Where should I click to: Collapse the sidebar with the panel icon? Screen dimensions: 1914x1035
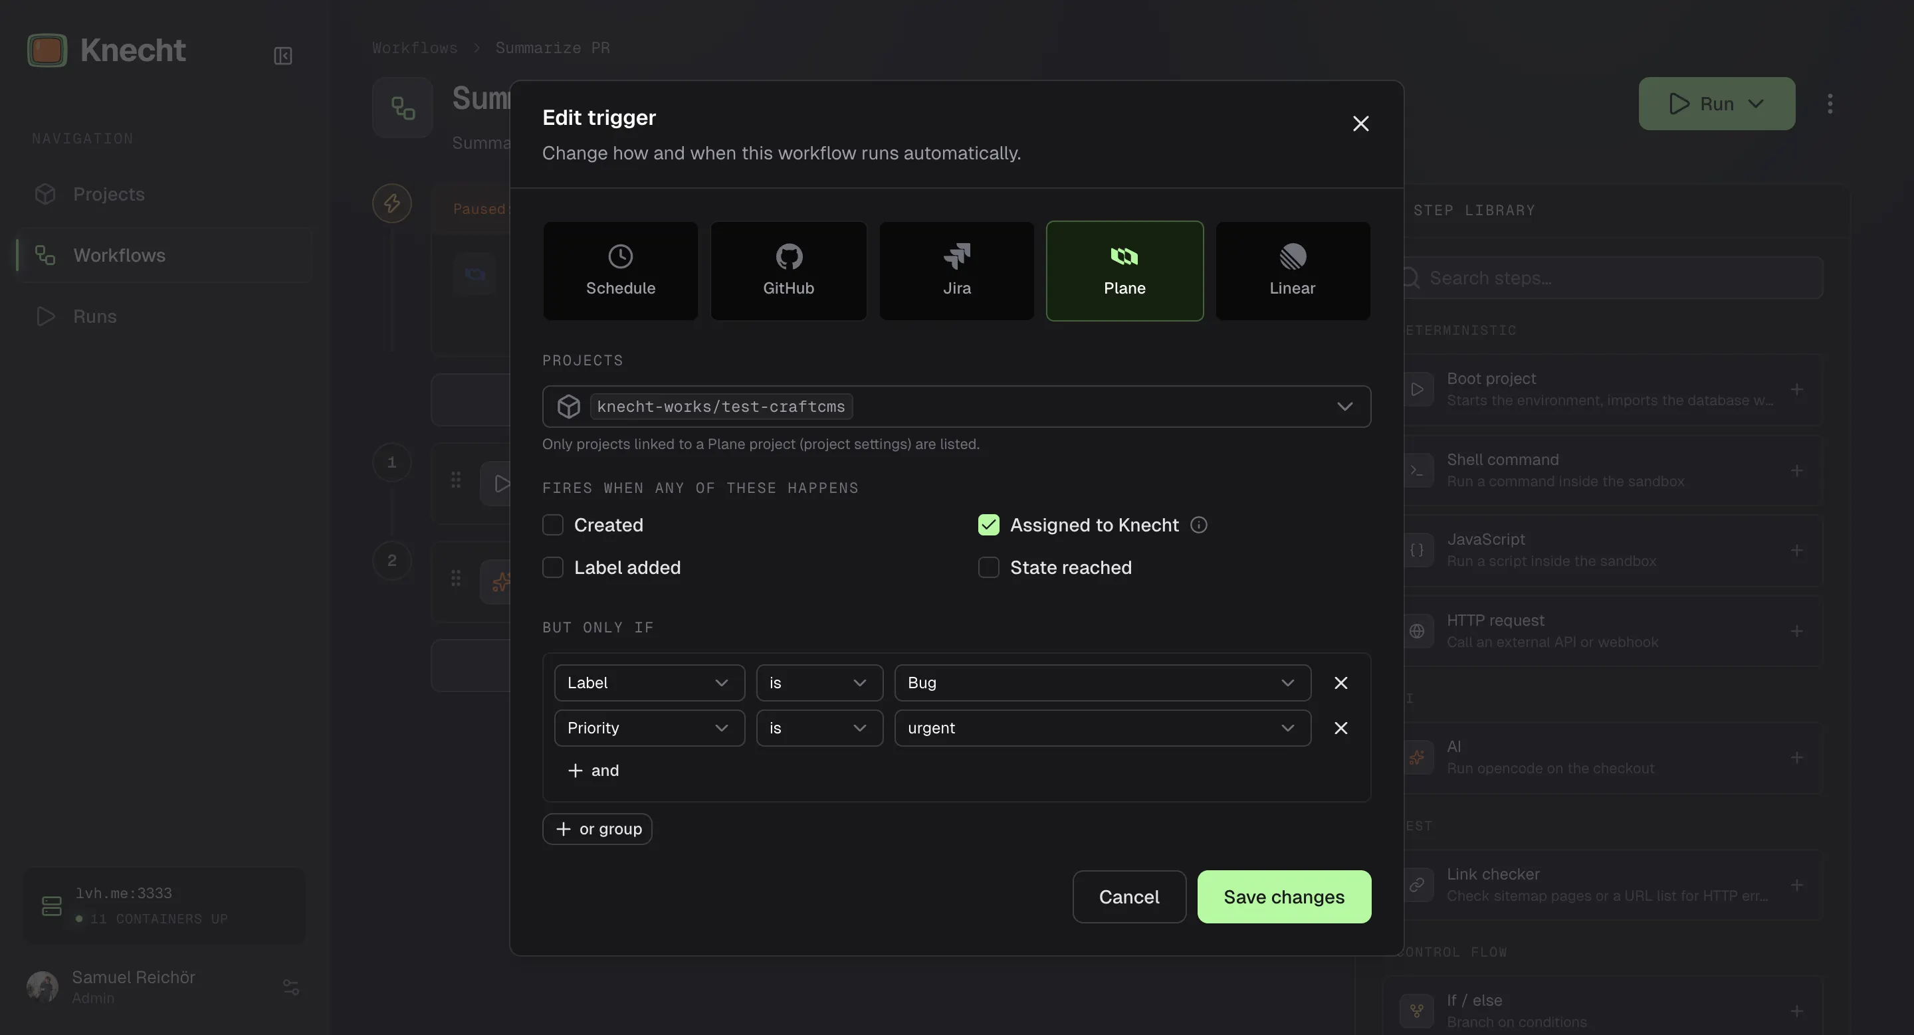tap(282, 56)
